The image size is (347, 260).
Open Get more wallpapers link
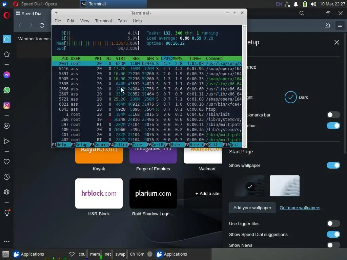coord(300,208)
